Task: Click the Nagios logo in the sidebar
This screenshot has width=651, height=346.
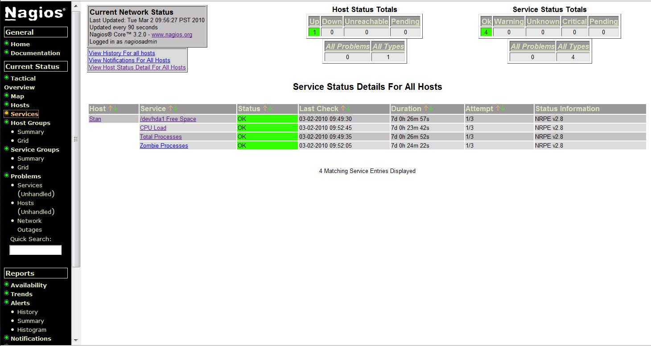Action: point(35,14)
